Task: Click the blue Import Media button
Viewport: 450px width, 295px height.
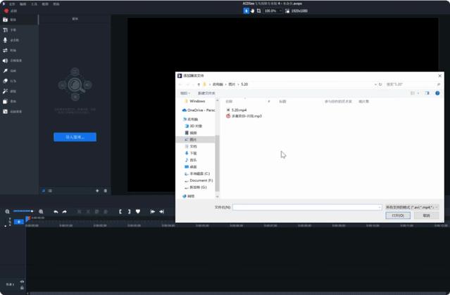Action: [75, 137]
